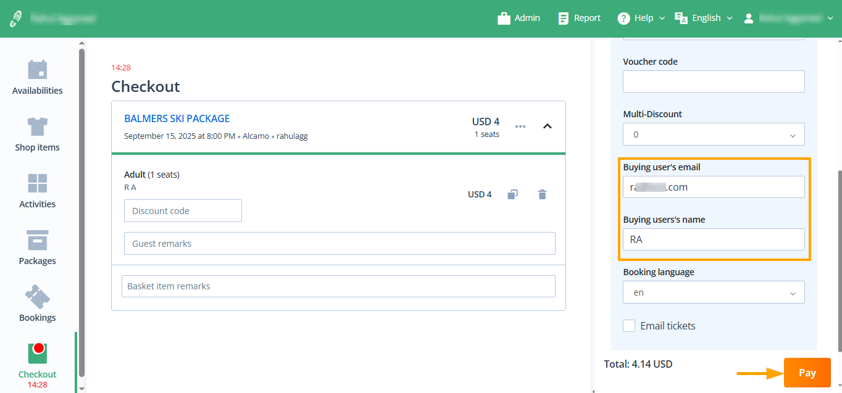This screenshot has height=393, width=842.
Task: Open the BALMERS SKI PACKAGE link
Action: coord(177,118)
